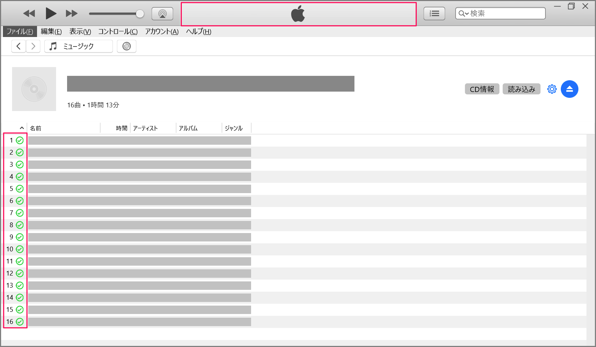Screen dimensions: 596x347
Task: Show the Up Next list icon
Action: point(434,14)
